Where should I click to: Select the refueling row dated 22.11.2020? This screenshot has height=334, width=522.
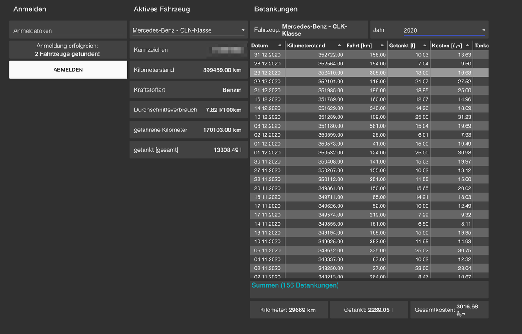[x=369, y=179]
